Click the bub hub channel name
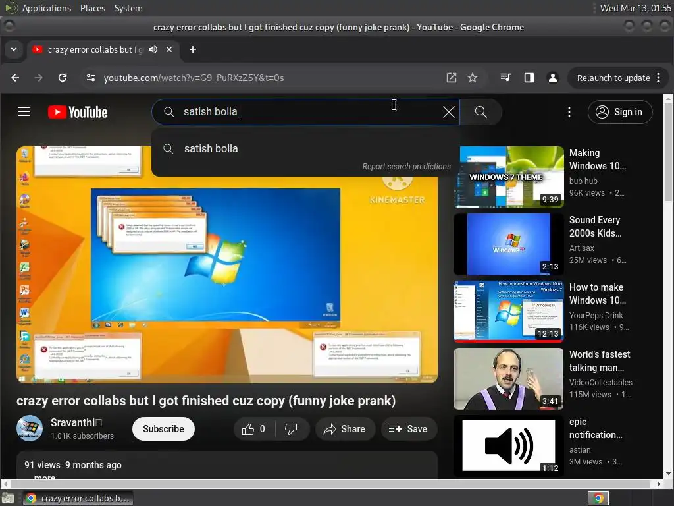Screen dimensions: 674x506 point(583,181)
